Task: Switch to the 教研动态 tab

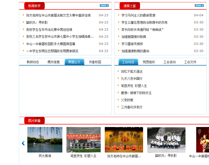Action: pyautogui.click(x=33, y=62)
